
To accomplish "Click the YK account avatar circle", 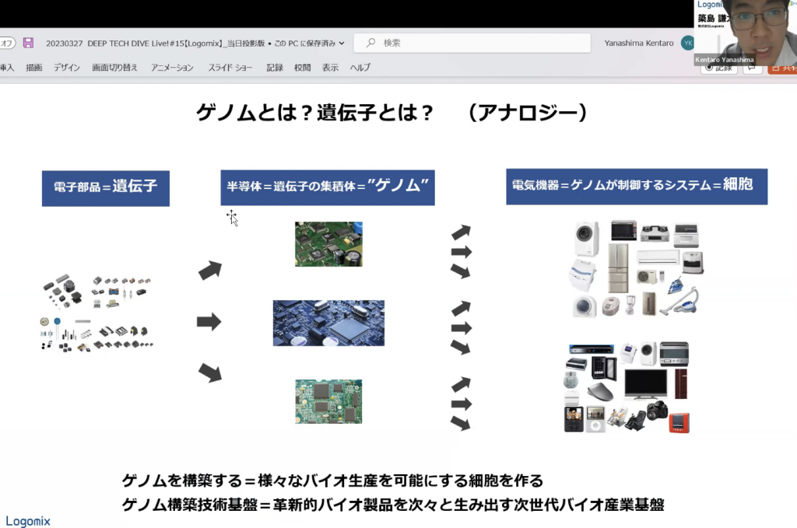I will (x=687, y=42).
